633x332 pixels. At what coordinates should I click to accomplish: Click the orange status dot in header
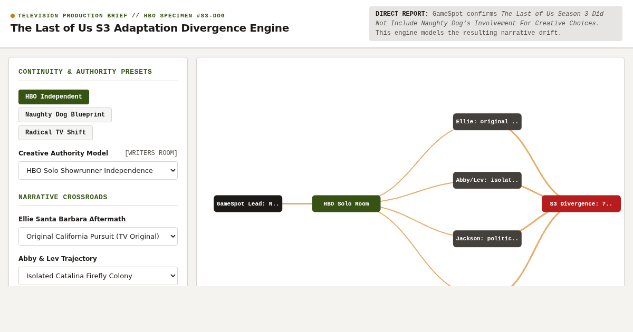point(13,16)
